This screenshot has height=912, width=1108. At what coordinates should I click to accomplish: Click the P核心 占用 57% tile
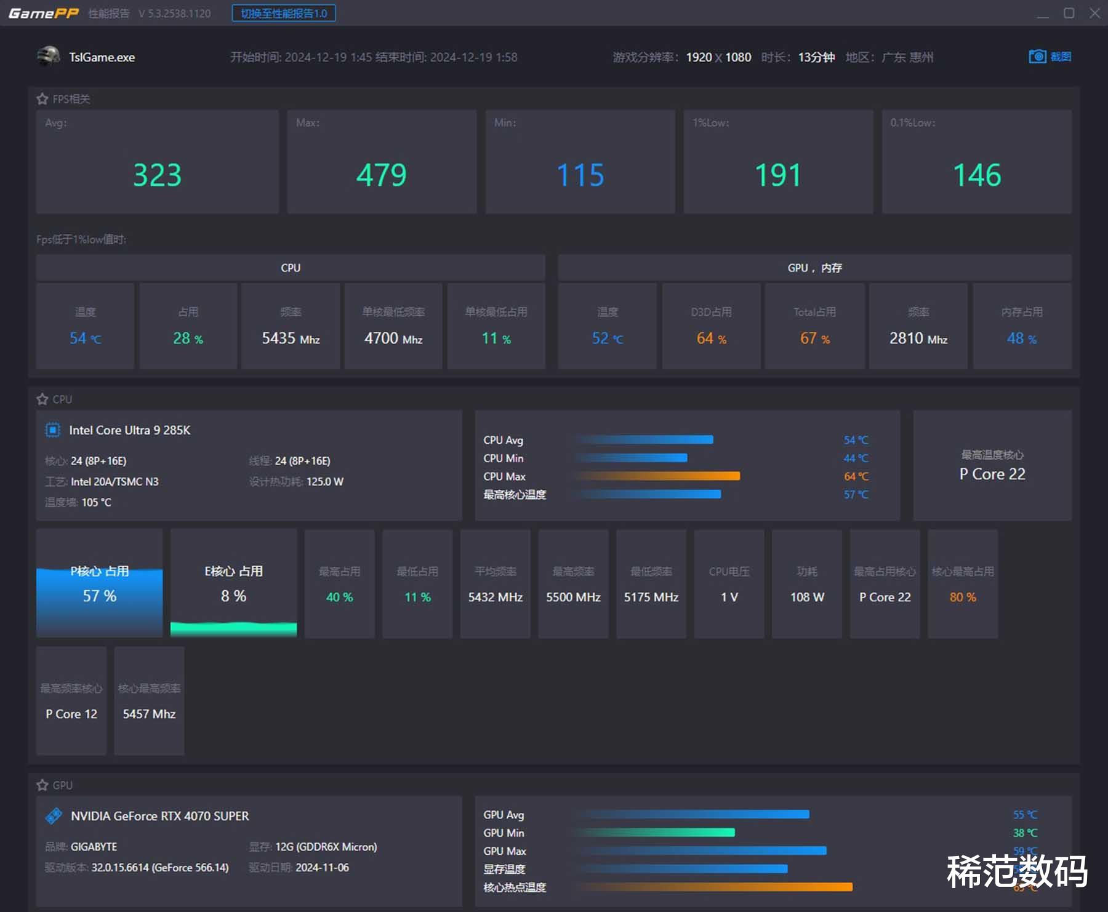[99, 583]
